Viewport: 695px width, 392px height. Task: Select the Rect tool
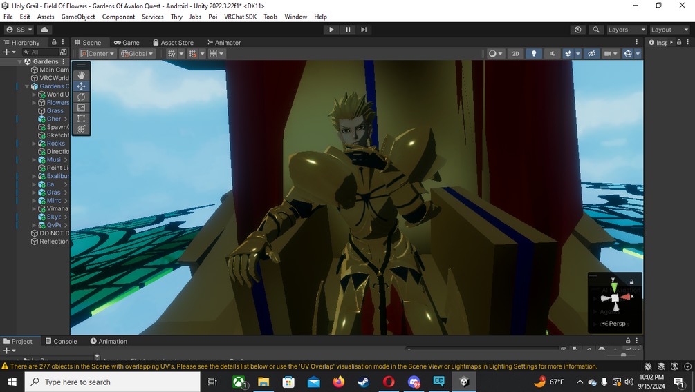(81, 118)
